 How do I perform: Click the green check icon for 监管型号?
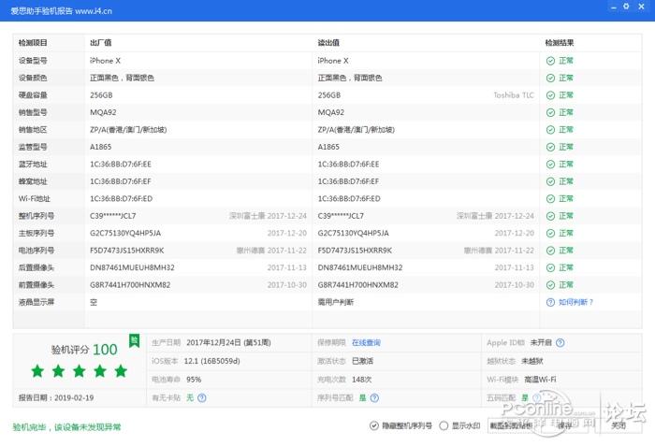click(550, 147)
